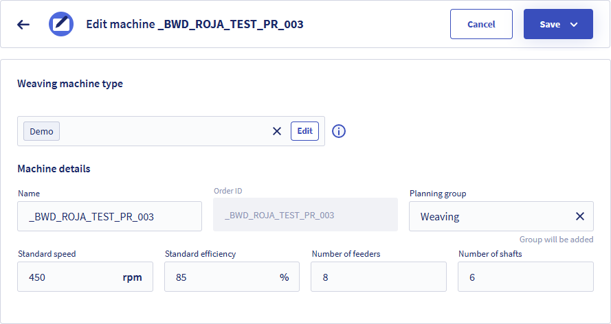Screen dimensions: 611x324
Task: Click Edit button for machine type
Action: coord(304,131)
